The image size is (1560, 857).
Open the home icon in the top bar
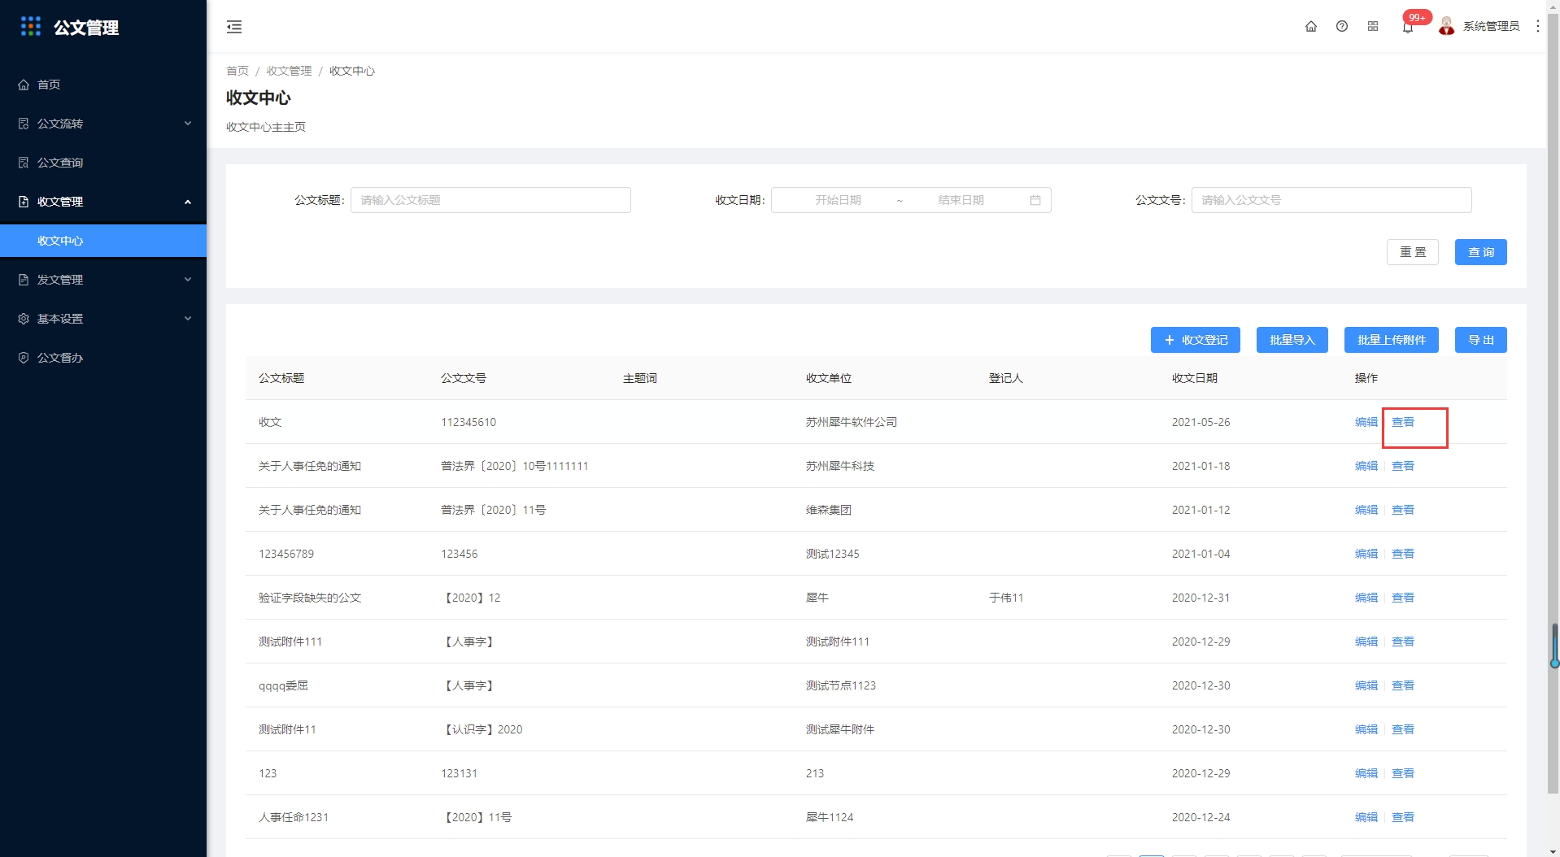click(x=1311, y=26)
